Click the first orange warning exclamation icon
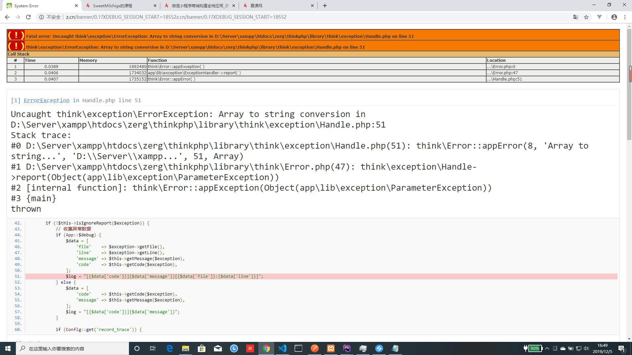632x355 pixels. point(16,35)
